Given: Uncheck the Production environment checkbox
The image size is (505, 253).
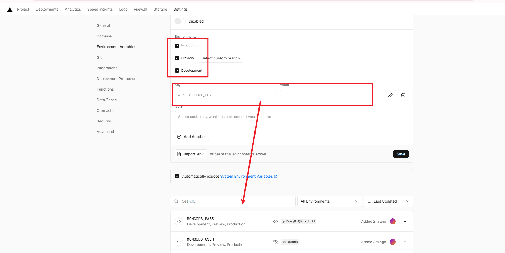Looking at the screenshot, I should (x=177, y=46).
